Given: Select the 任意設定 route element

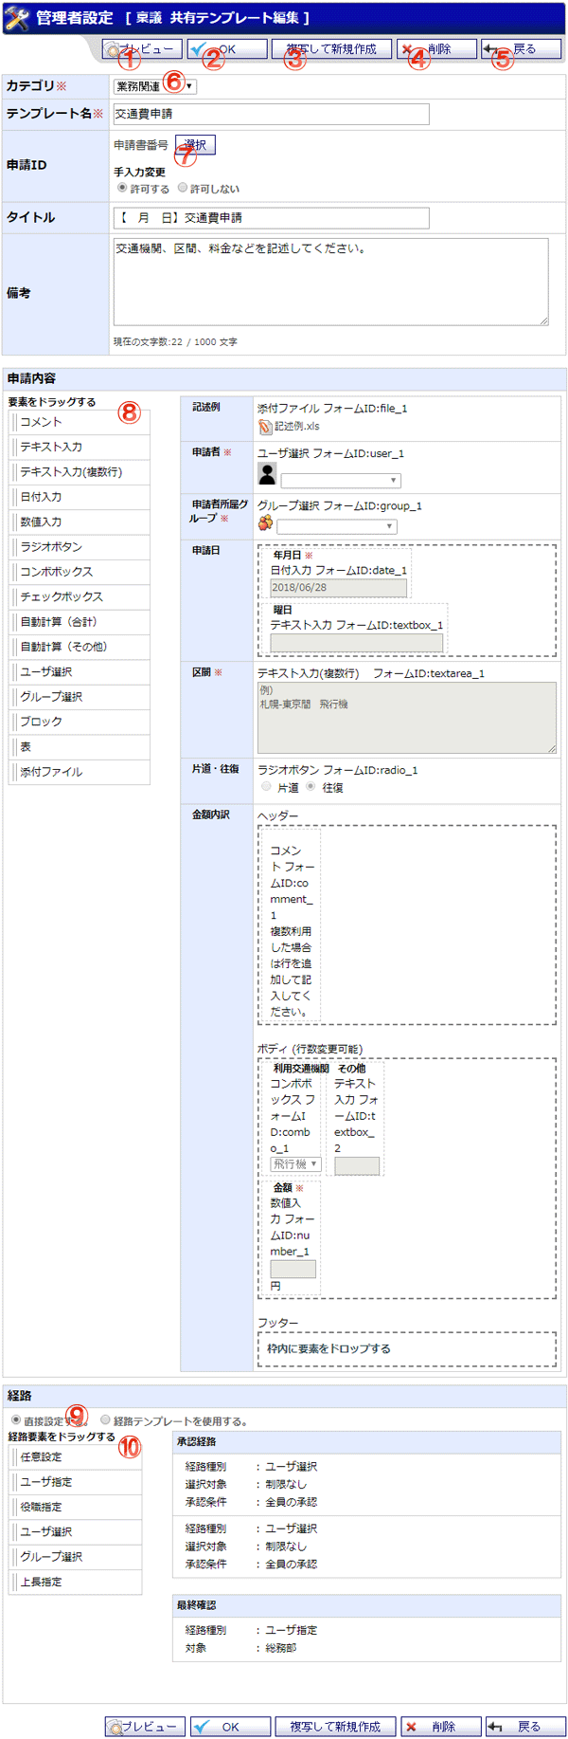Looking at the screenshot, I should tap(76, 1457).
